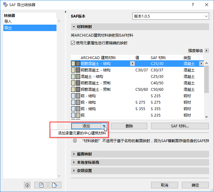Open SAF 材料... dialog button
Screen dimensions: 214x192
[x=180, y=126]
